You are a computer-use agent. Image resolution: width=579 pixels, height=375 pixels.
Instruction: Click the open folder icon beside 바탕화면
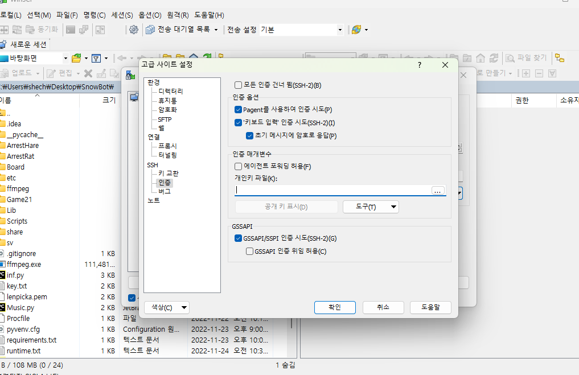(76, 58)
